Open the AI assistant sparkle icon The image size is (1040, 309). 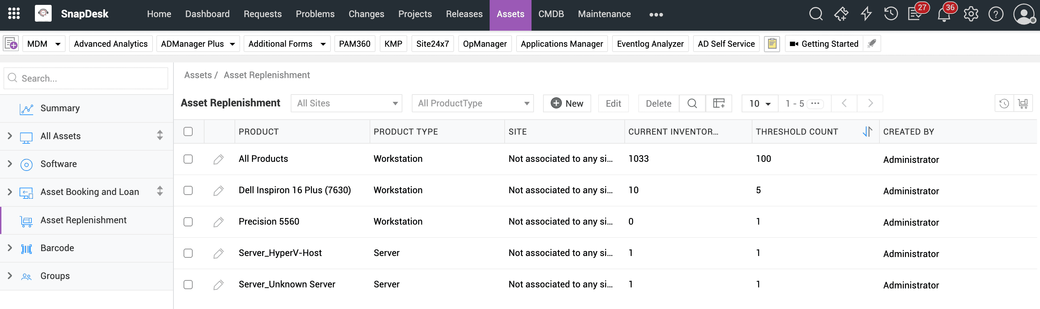click(x=841, y=14)
